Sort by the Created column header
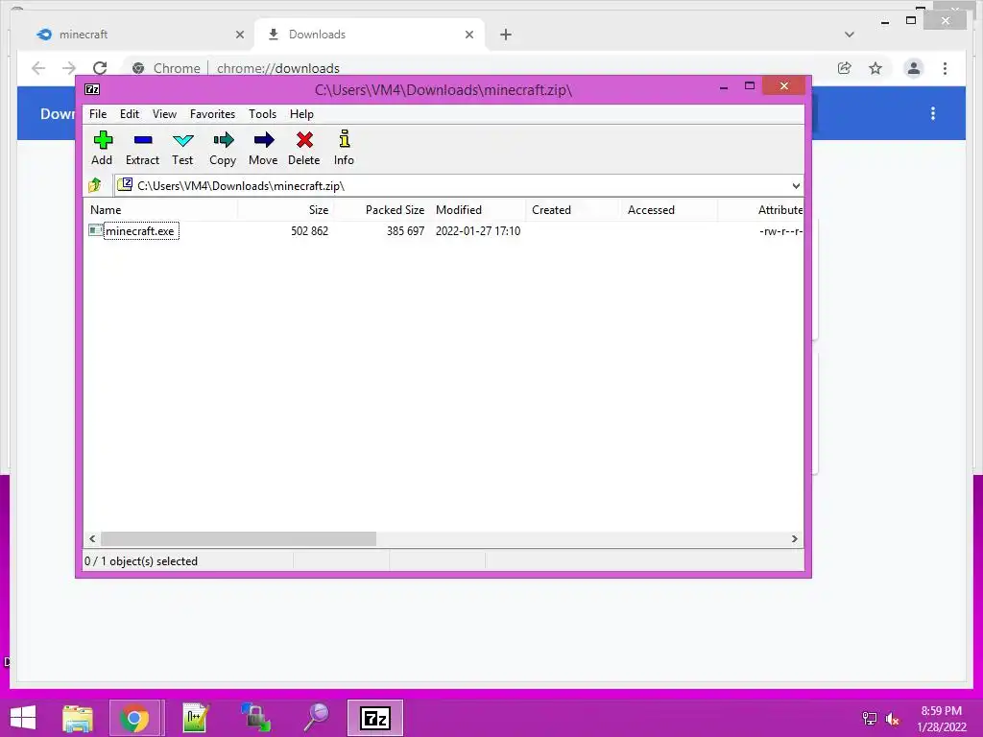 tap(573, 210)
